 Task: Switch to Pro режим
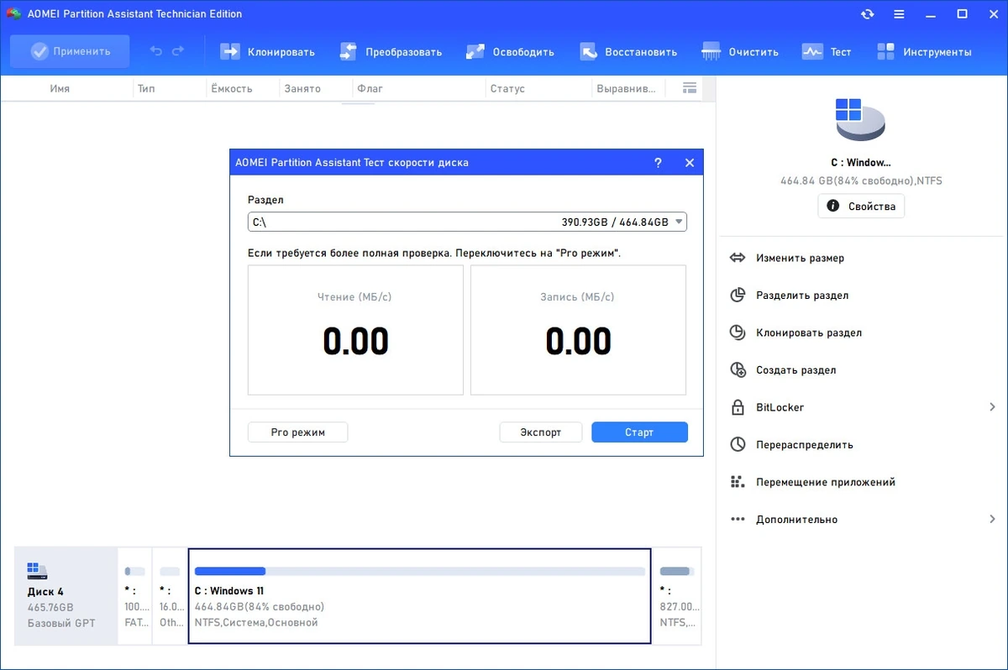pyautogui.click(x=297, y=432)
